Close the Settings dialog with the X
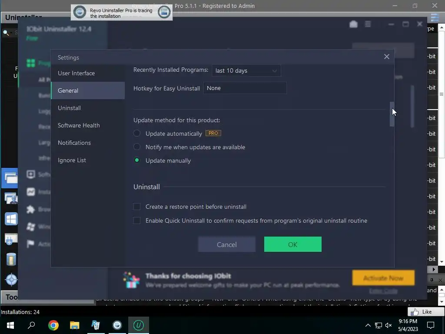 point(386,57)
